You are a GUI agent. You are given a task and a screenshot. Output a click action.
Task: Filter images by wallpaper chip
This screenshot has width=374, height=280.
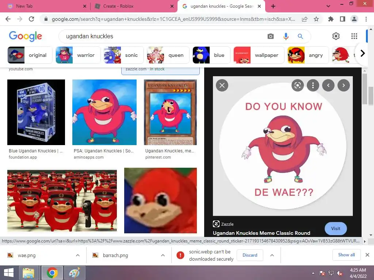point(259,55)
